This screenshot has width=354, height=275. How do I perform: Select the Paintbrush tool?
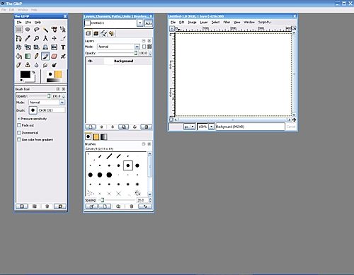pyautogui.click(x=45, y=57)
